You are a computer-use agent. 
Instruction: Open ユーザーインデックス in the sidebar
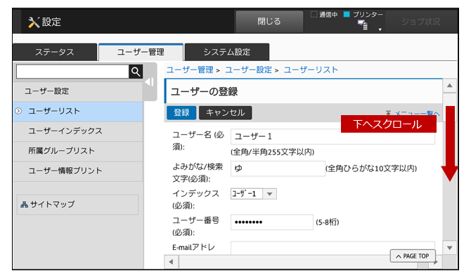click(77, 131)
